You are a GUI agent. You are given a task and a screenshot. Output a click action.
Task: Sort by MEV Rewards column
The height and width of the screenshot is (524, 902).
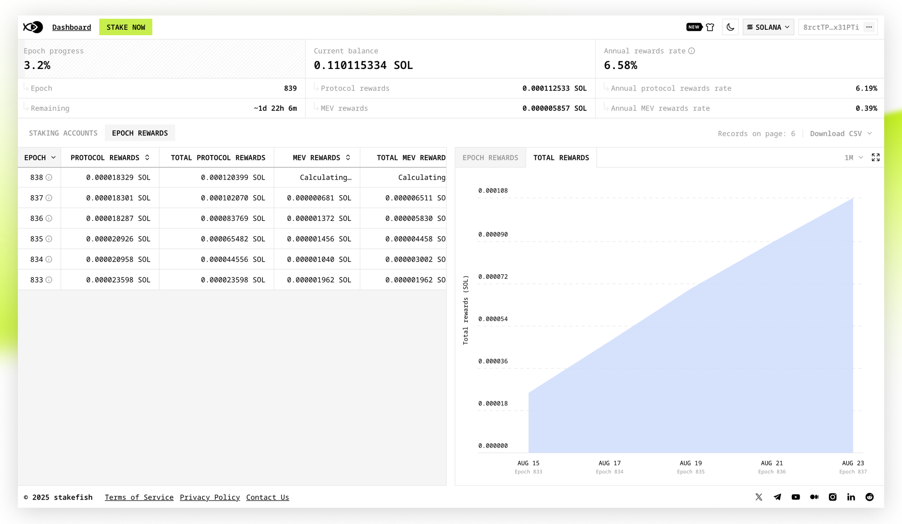(348, 157)
